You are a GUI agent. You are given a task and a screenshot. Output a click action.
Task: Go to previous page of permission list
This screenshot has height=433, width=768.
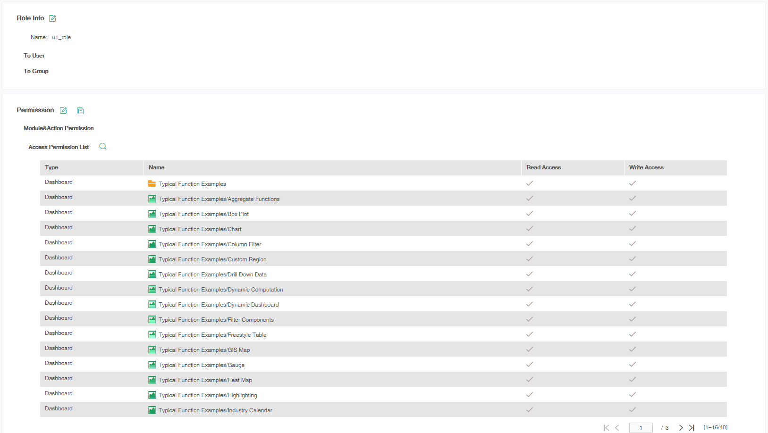(x=617, y=428)
